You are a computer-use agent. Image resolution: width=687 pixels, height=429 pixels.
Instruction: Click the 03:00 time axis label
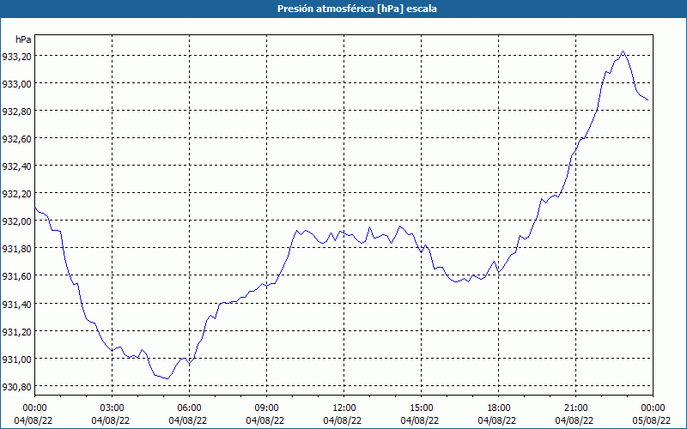pos(112,408)
